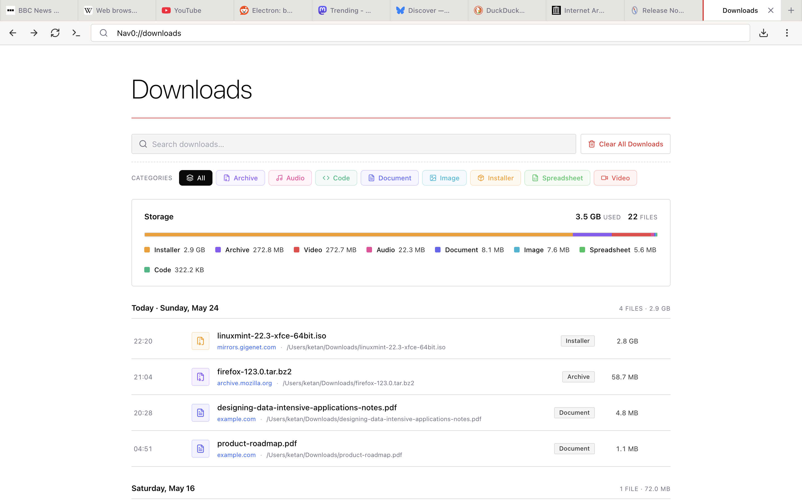Open mirrors.gigenet.com source link
802x501 pixels.
(x=246, y=347)
